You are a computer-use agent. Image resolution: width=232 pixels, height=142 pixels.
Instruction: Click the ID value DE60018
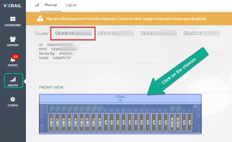60,44
